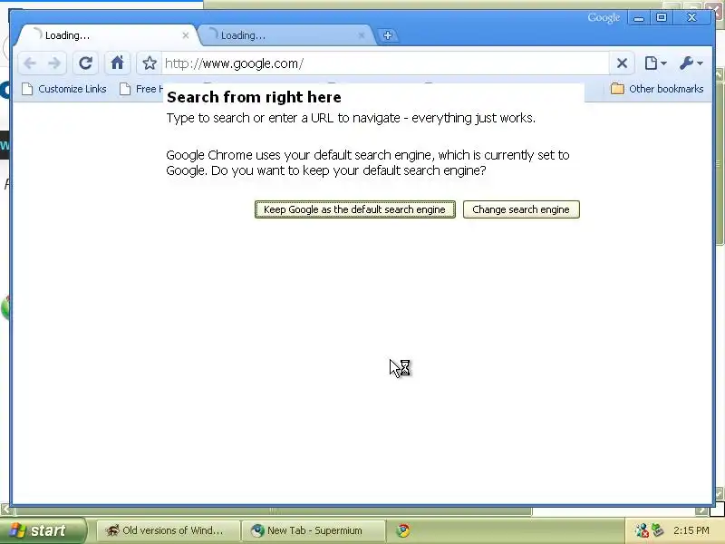Keep Google as the default search engine

354,209
